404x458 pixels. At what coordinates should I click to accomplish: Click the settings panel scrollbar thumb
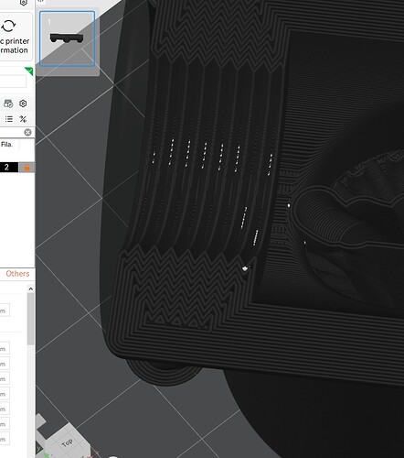pos(31,319)
